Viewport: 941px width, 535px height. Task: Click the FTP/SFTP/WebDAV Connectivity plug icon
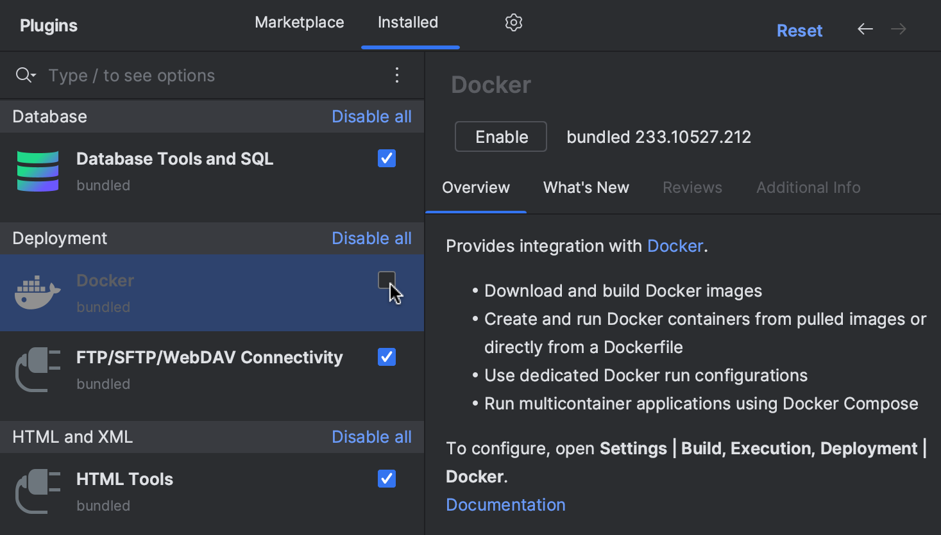(x=37, y=369)
